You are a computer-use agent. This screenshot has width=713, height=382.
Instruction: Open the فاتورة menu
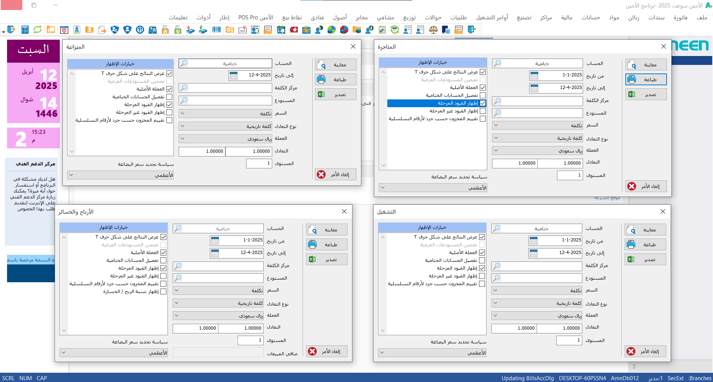[x=680, y=17]
